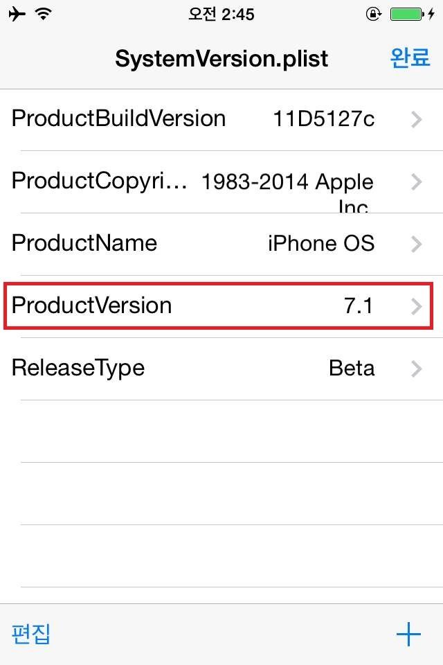Tap the 11D5127c build value
This screenshot has width=443, height=665.
(324, 119)
